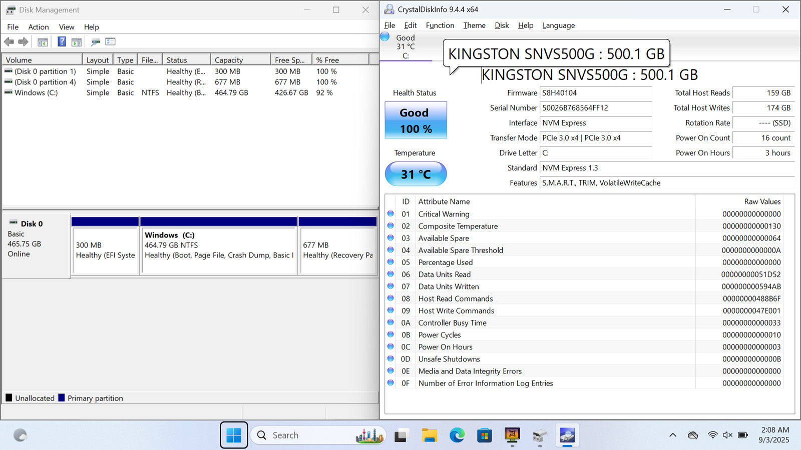Launch Microsoft Edge from the taskbar
The height and width of the screenshot is (450, 801).
point(457,435)
